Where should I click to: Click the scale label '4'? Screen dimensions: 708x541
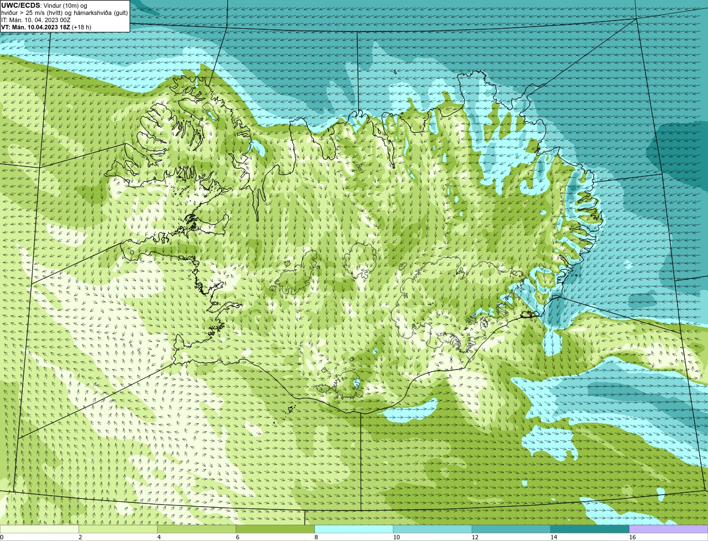(159, 537)
